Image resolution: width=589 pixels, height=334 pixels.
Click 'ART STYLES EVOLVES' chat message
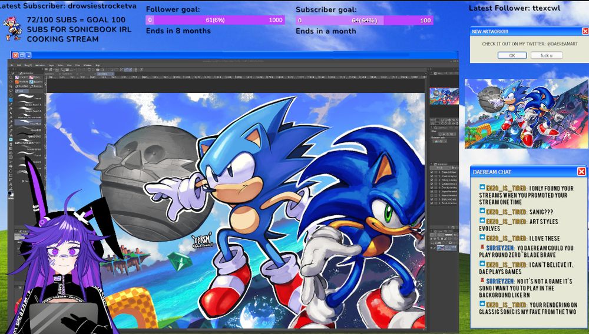click(x=518, y=225)
